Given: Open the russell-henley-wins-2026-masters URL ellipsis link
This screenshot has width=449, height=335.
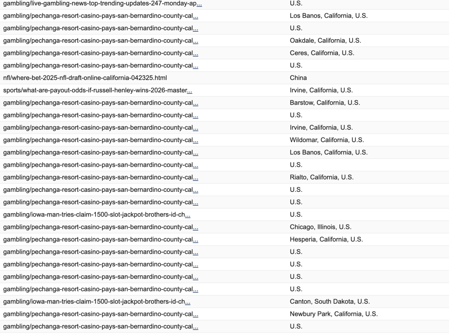Looking at the screenshot, I should [x=189, y=90].
